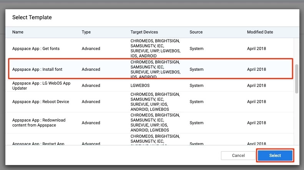Screen dimensions: 304x170
Task: Click System source in Redownload content row
Action: coord(196,123)
